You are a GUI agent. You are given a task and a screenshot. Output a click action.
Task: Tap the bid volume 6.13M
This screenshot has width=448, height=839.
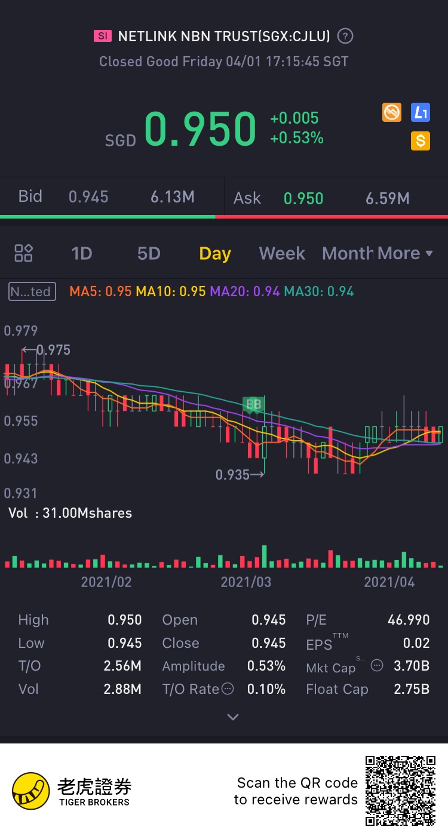pyautogui.click(x=173, y=197)
